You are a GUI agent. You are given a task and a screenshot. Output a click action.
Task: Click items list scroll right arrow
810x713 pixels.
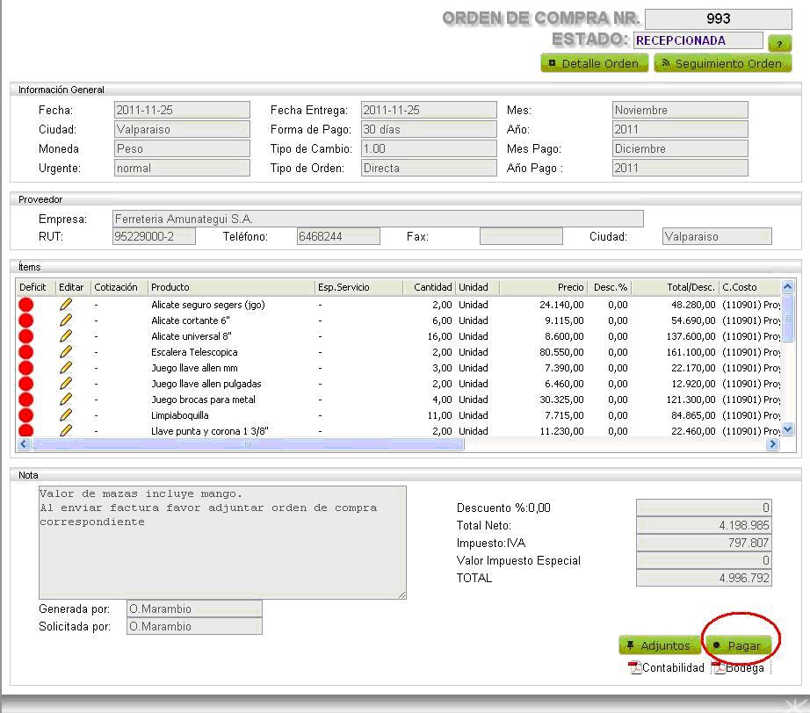[772, 444]
